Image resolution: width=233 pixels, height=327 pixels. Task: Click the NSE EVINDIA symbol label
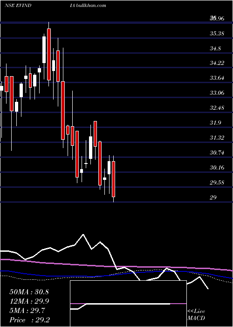[x=40, y=5]
